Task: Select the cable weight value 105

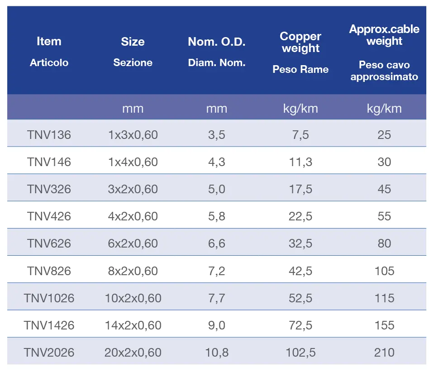Action: [384, 271]
